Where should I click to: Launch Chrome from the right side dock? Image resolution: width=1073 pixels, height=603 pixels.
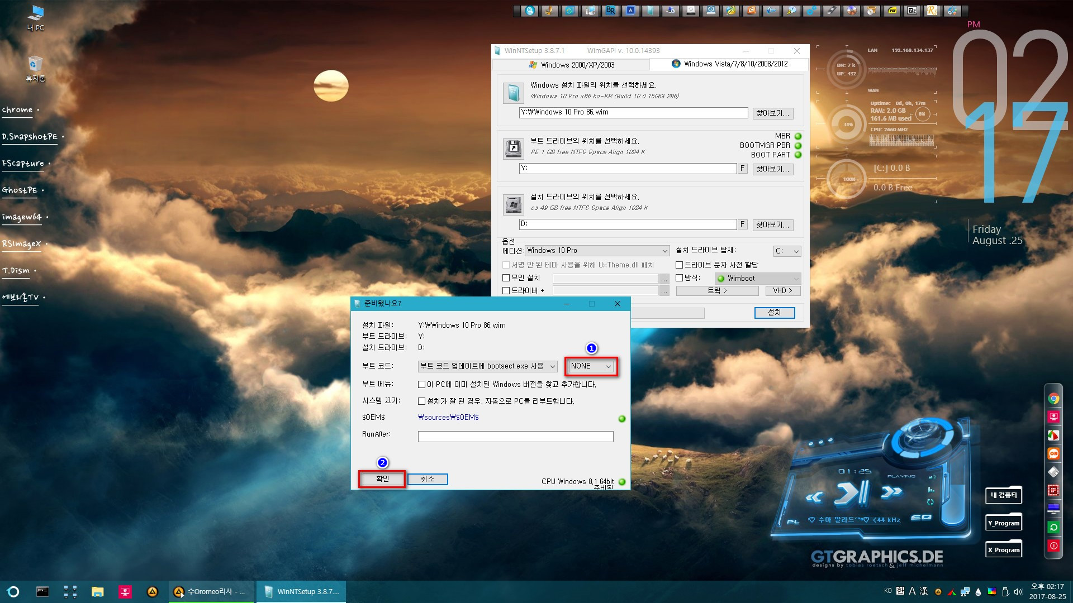(x=1053, y=399)
